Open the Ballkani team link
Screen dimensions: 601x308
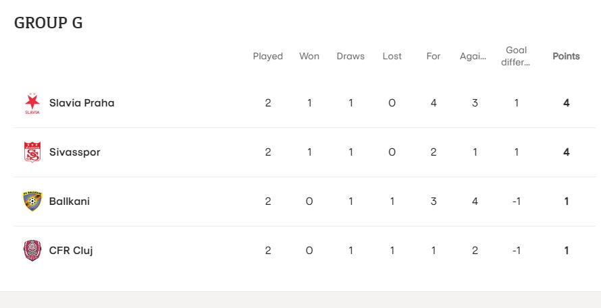[70, 202]
